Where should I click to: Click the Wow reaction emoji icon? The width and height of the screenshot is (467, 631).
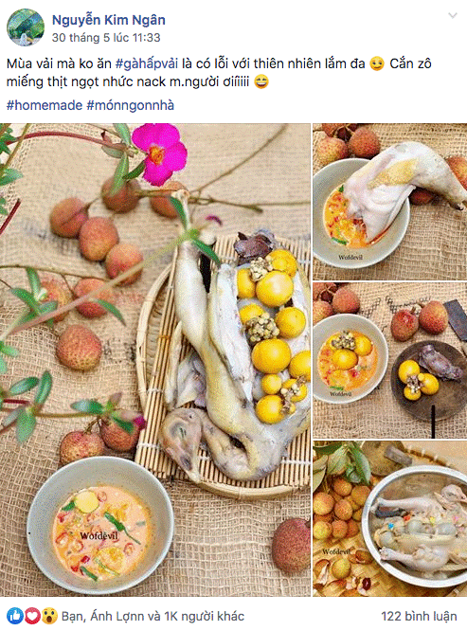(49, 616)
